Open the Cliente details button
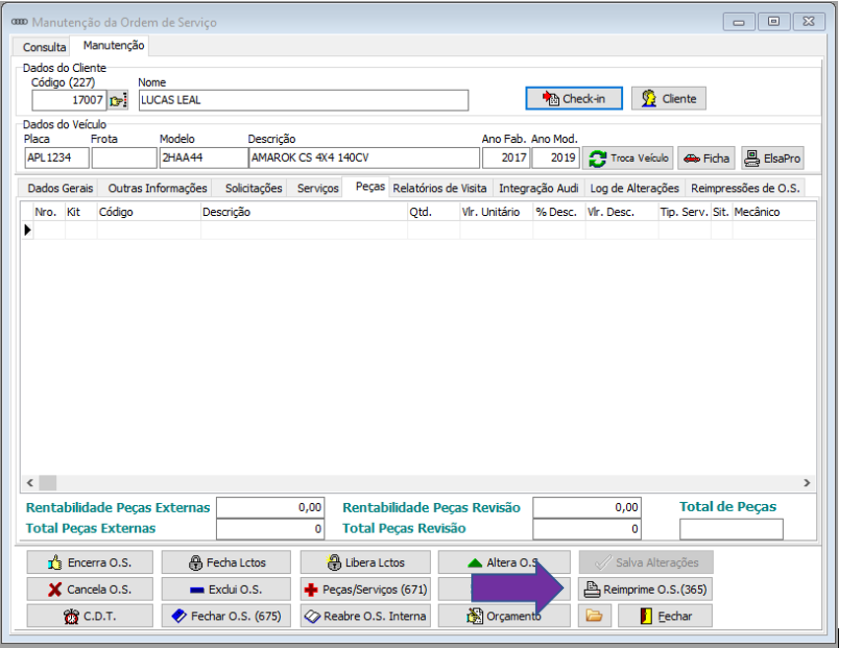This screenshot has height=648, width=841. [x=668, y=99]
